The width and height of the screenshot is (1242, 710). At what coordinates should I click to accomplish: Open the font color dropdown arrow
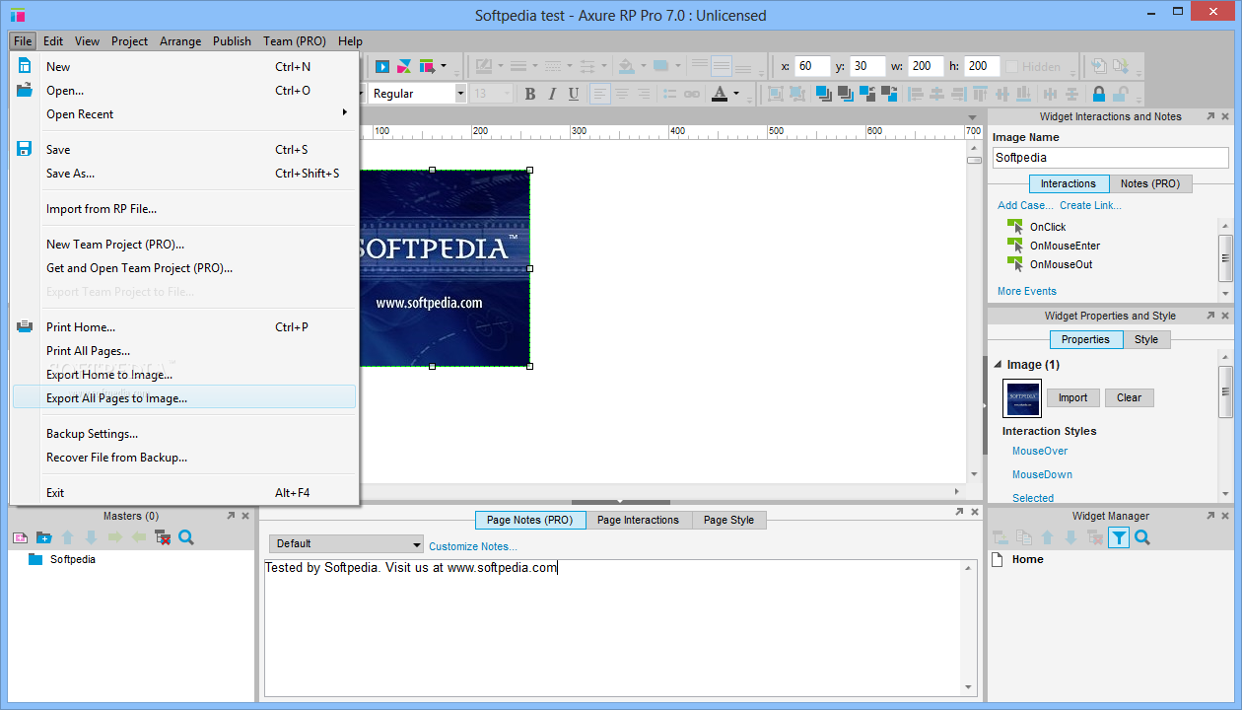click(736, 94)
